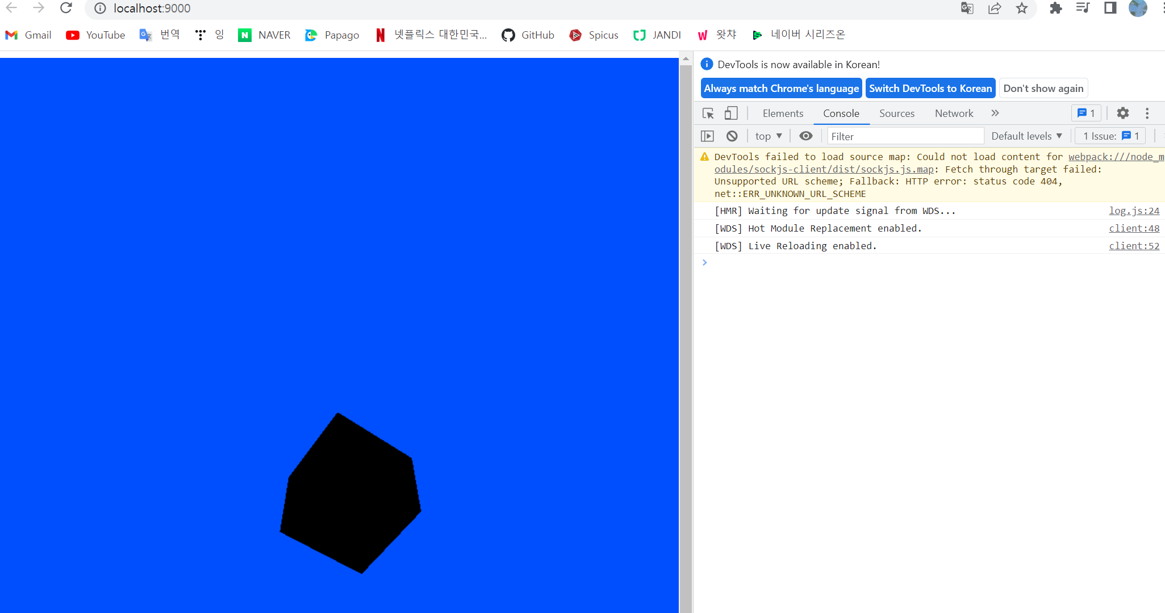Click the inspect element picker icon

[708, 114]
